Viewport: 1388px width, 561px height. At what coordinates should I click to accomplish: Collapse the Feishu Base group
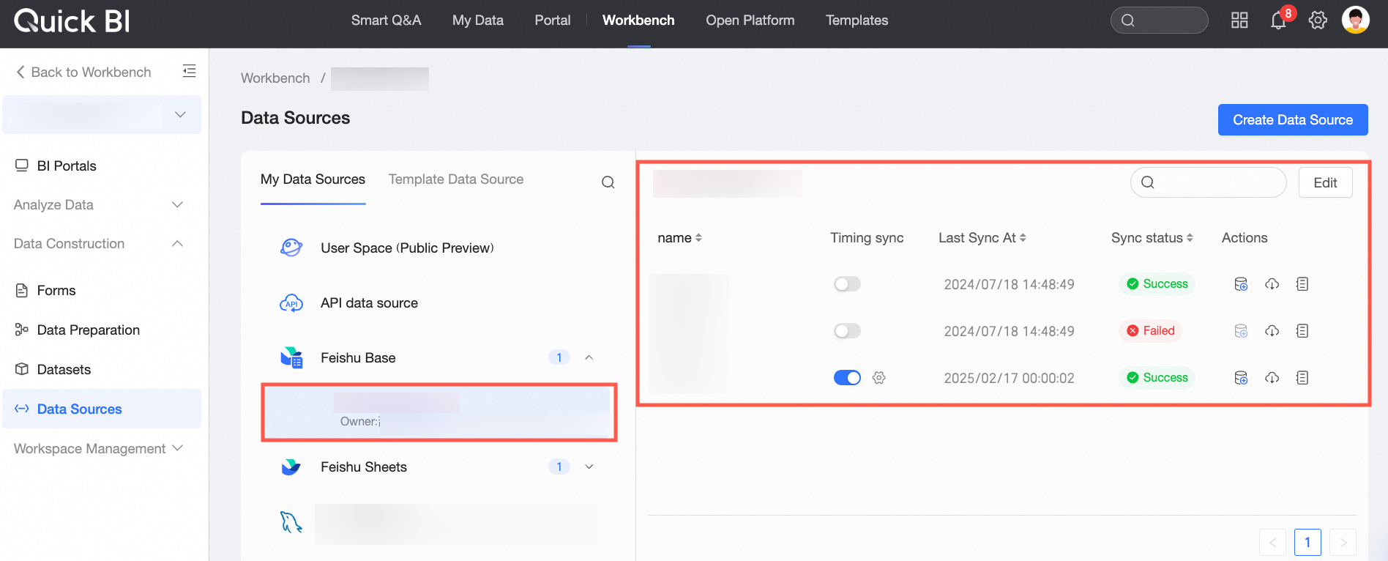click(x=589, y=357)
